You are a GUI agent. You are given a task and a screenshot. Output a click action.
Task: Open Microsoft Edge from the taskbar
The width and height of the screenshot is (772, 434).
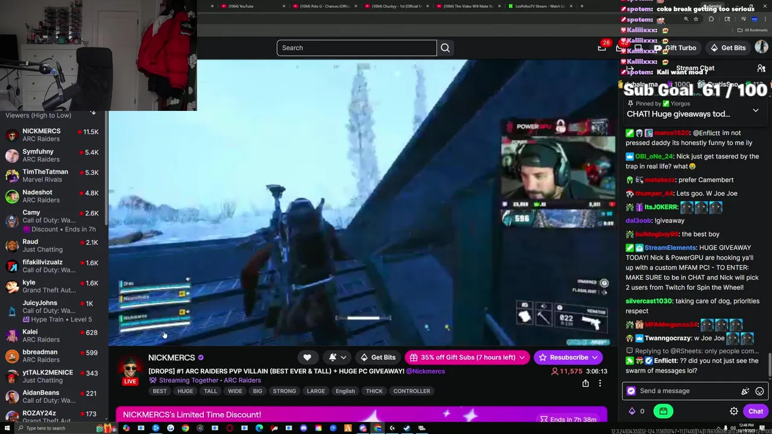pyautogui.click(x=259, y=428)
